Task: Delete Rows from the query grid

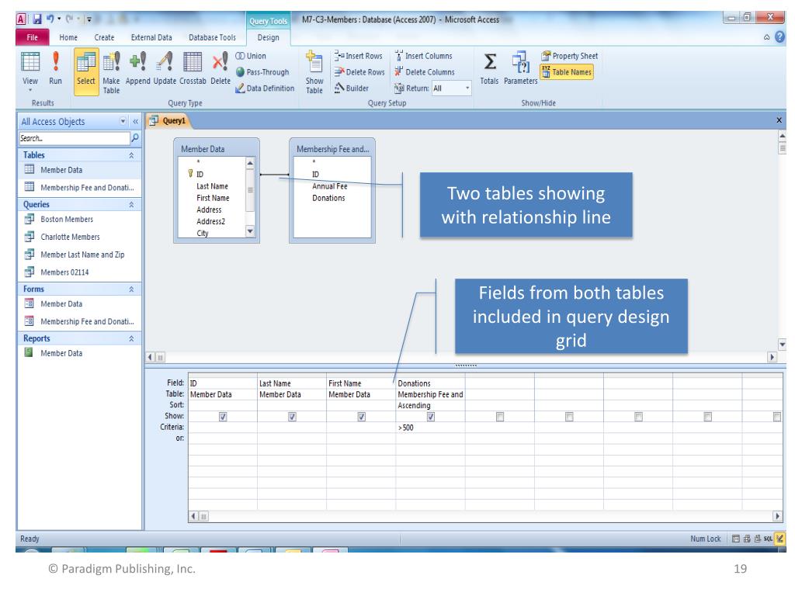Action: 359,72
